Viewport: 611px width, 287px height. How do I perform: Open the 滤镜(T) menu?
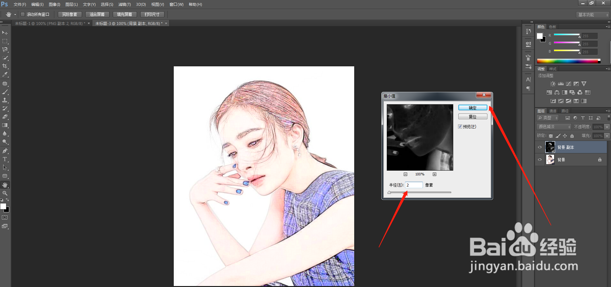click(x=125, y=4)
